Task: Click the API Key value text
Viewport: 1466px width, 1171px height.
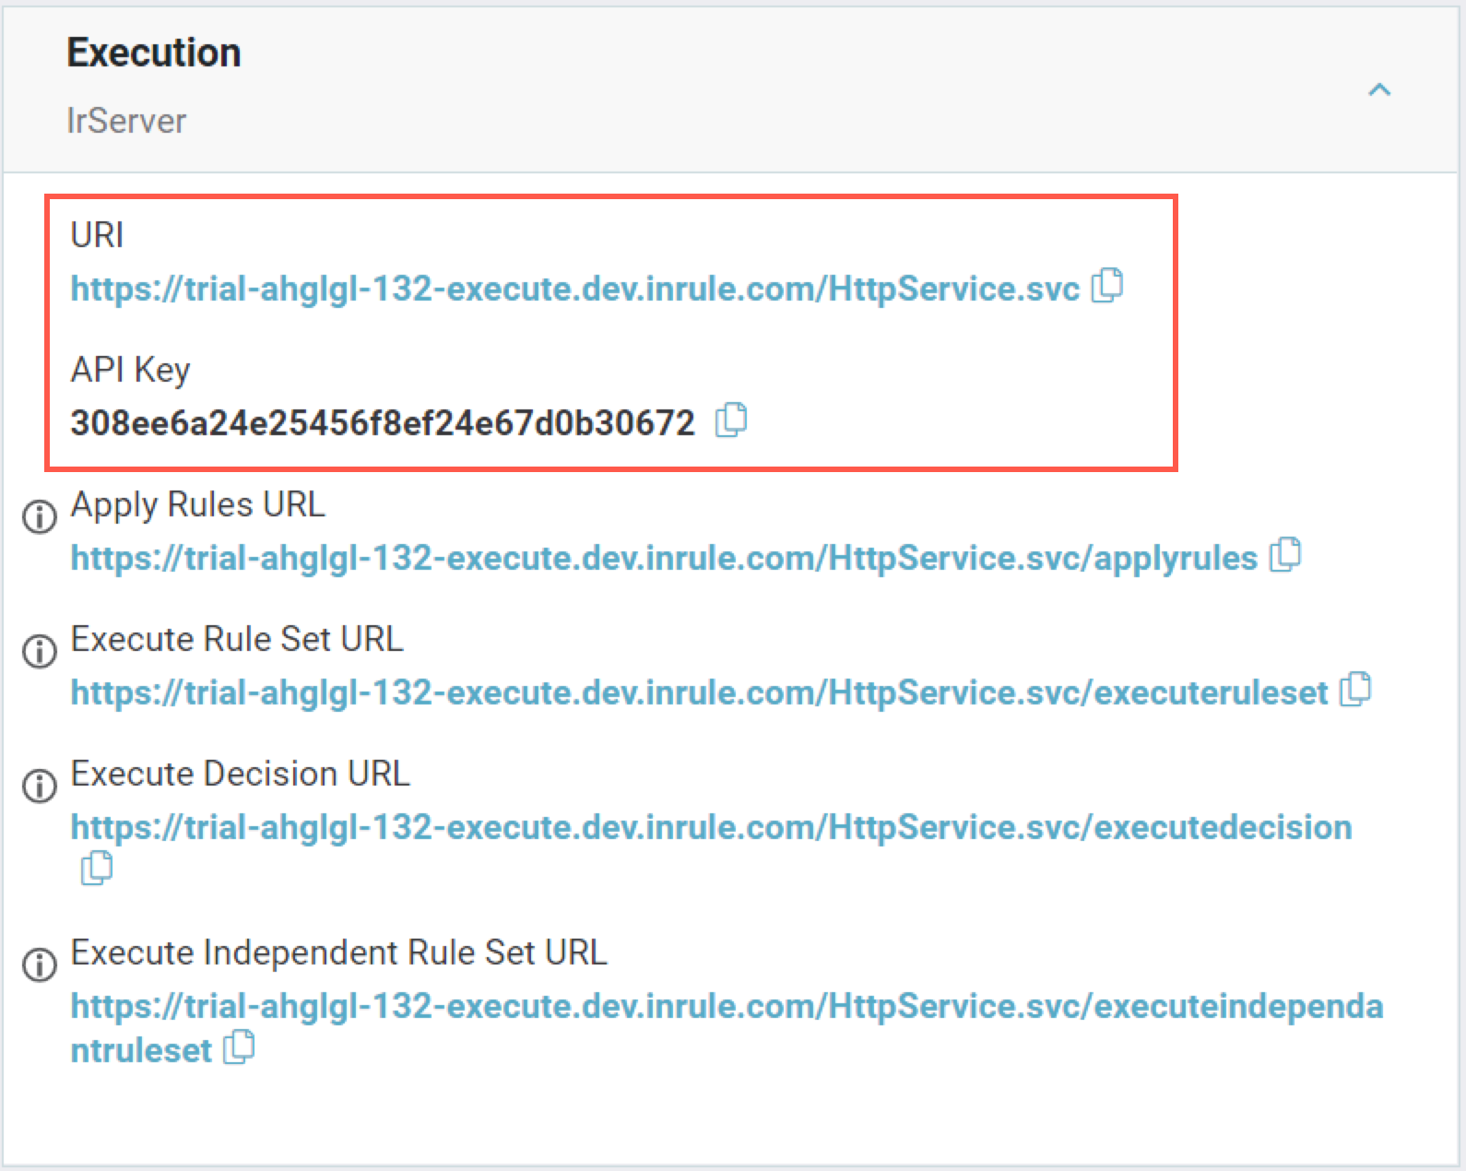Action: click(x=383, y=423)
